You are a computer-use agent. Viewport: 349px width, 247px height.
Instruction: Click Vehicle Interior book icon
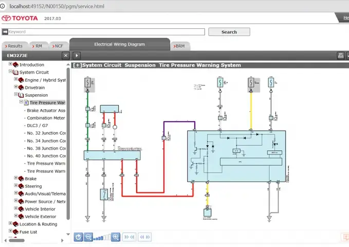pyautogui.click(x=21, y=209)
